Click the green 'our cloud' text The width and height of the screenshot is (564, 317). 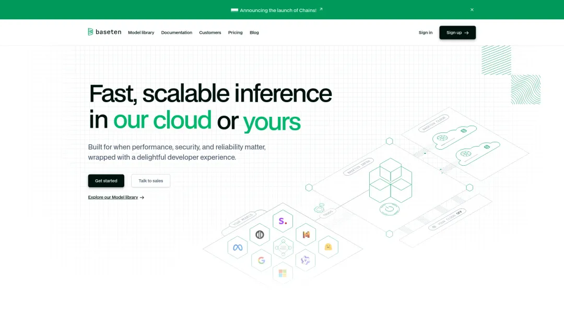coord(162,120)
